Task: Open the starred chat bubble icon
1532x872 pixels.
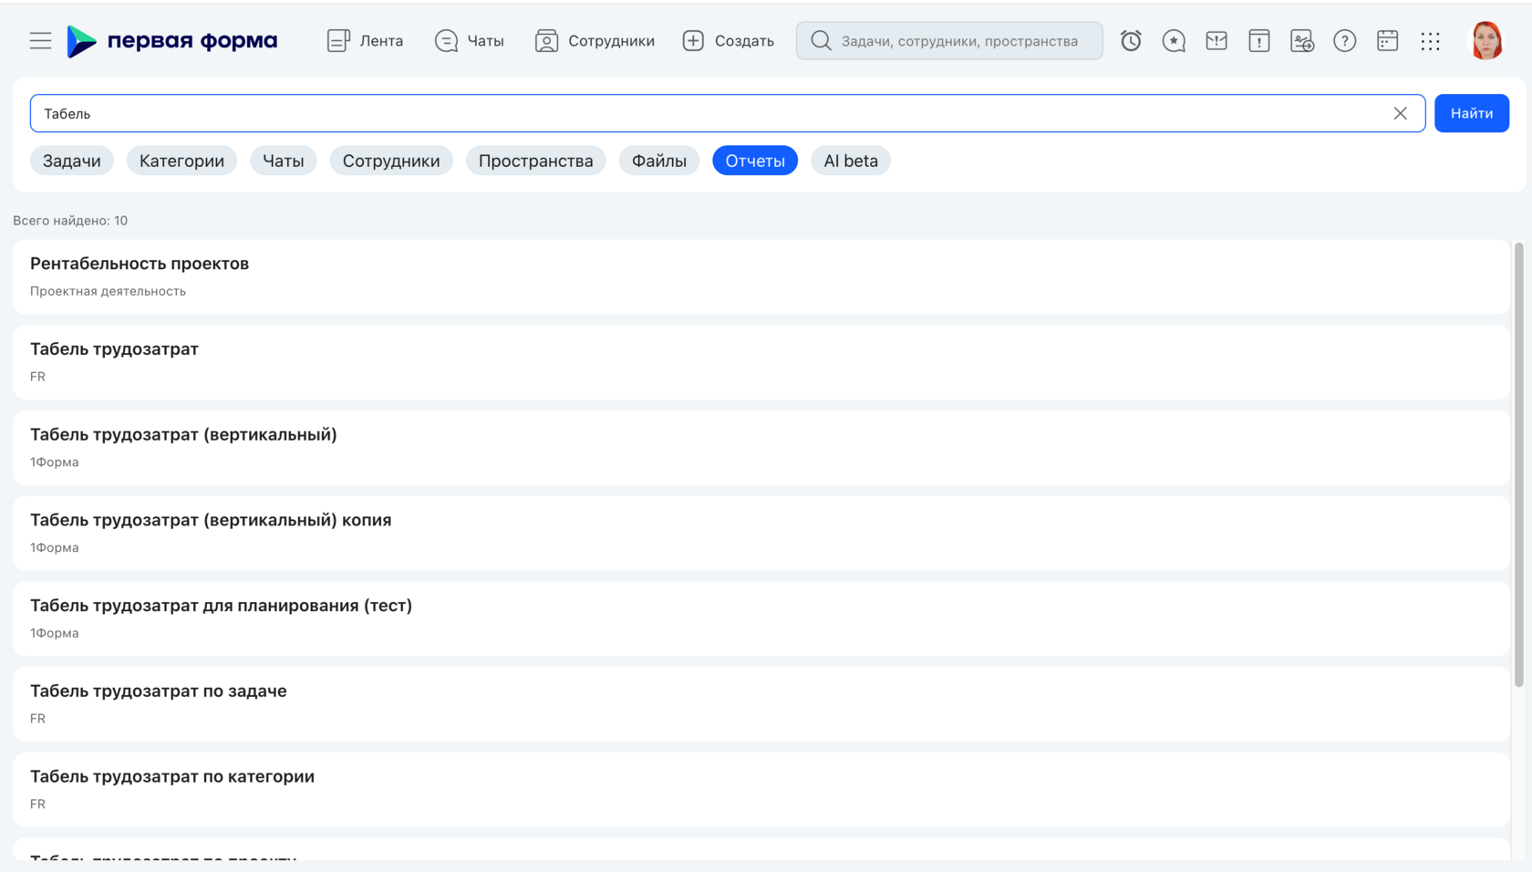Action: tap(1174, 40)
